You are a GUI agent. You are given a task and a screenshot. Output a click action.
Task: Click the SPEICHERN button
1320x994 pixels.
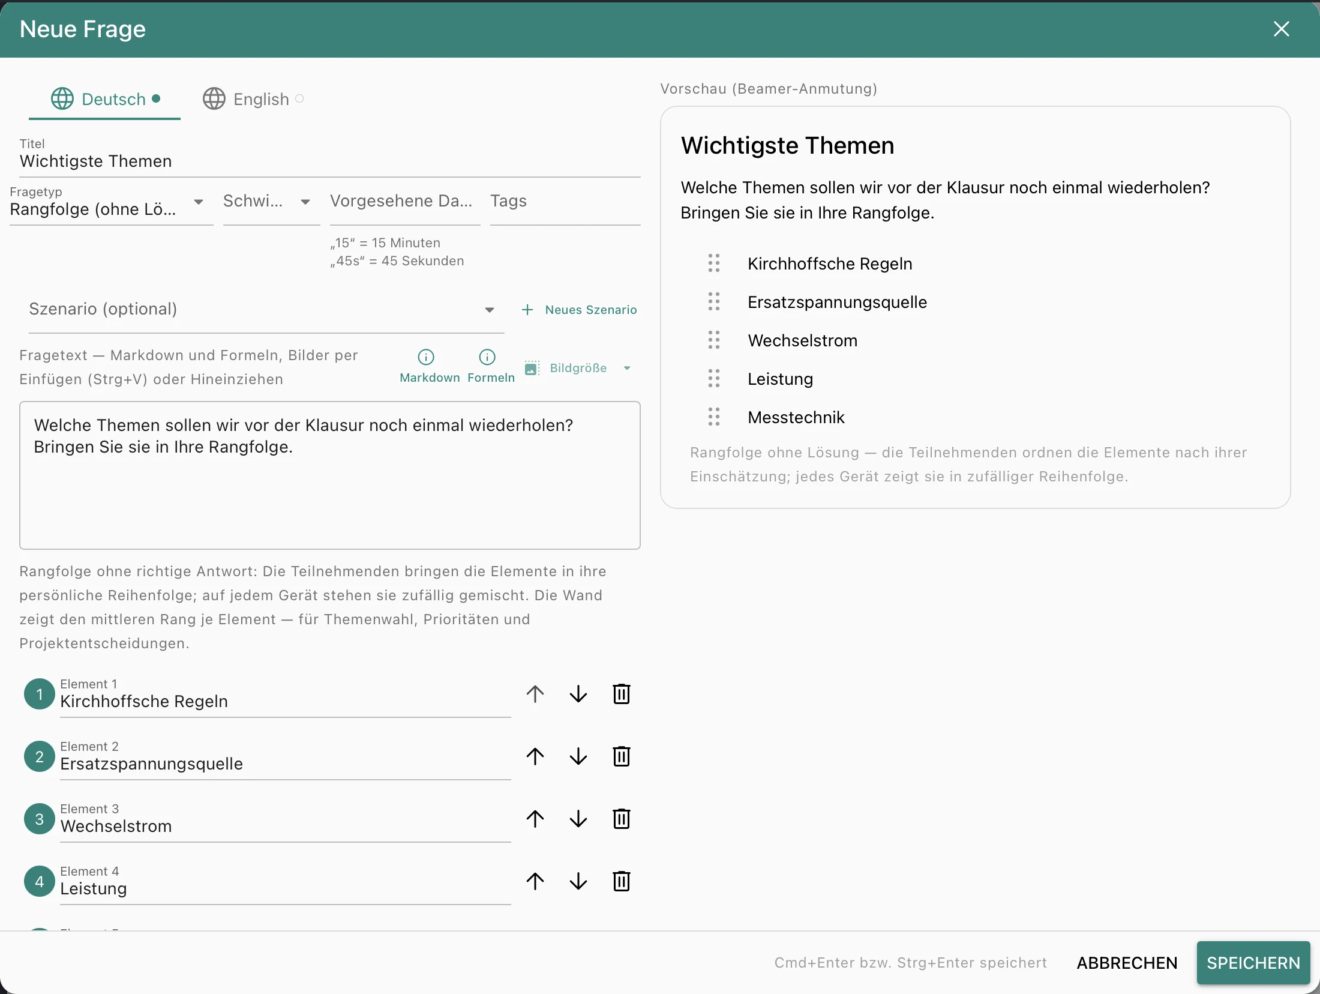click(1253, 963)
